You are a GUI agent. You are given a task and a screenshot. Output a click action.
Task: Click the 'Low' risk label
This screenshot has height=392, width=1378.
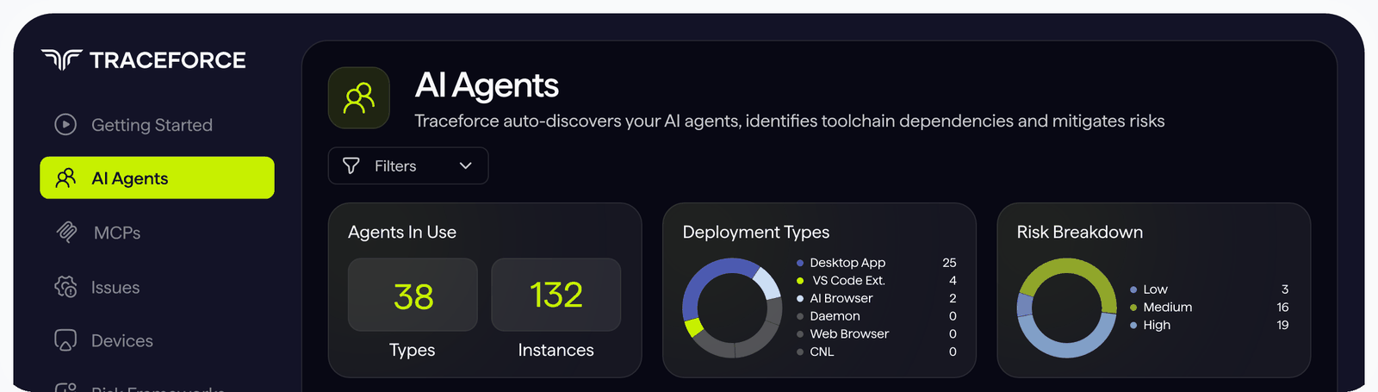point(1155,289)
